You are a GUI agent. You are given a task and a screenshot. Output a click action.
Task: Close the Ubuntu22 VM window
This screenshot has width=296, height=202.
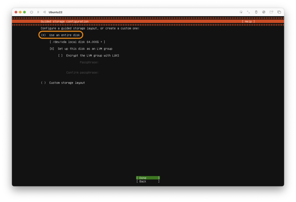coord(16,12)
